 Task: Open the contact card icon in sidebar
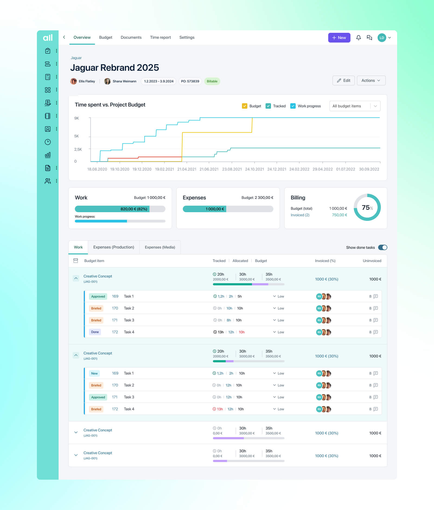[x=48, y=129]
